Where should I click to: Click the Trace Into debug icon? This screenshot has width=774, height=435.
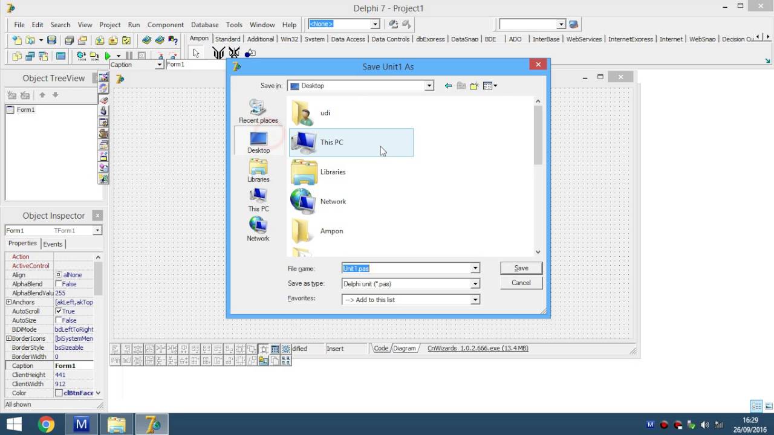click(x=160, y=56)
